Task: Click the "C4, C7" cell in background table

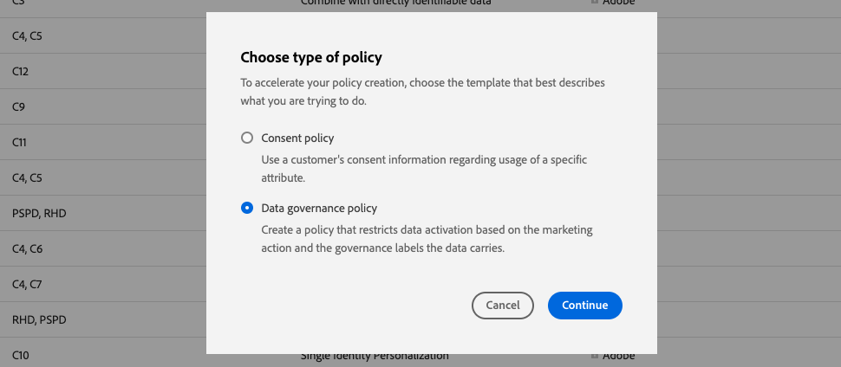Action: click(27, 284)
